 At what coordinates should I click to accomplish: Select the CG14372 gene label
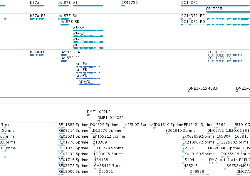click(189, 3)
